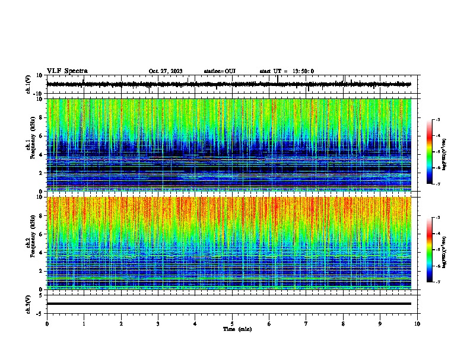Screen dimensions: 470x363
Task: Click the "6" kHz tick of ch.2 spectrogram
Action: pyautogui.click(x=41, y=234)
